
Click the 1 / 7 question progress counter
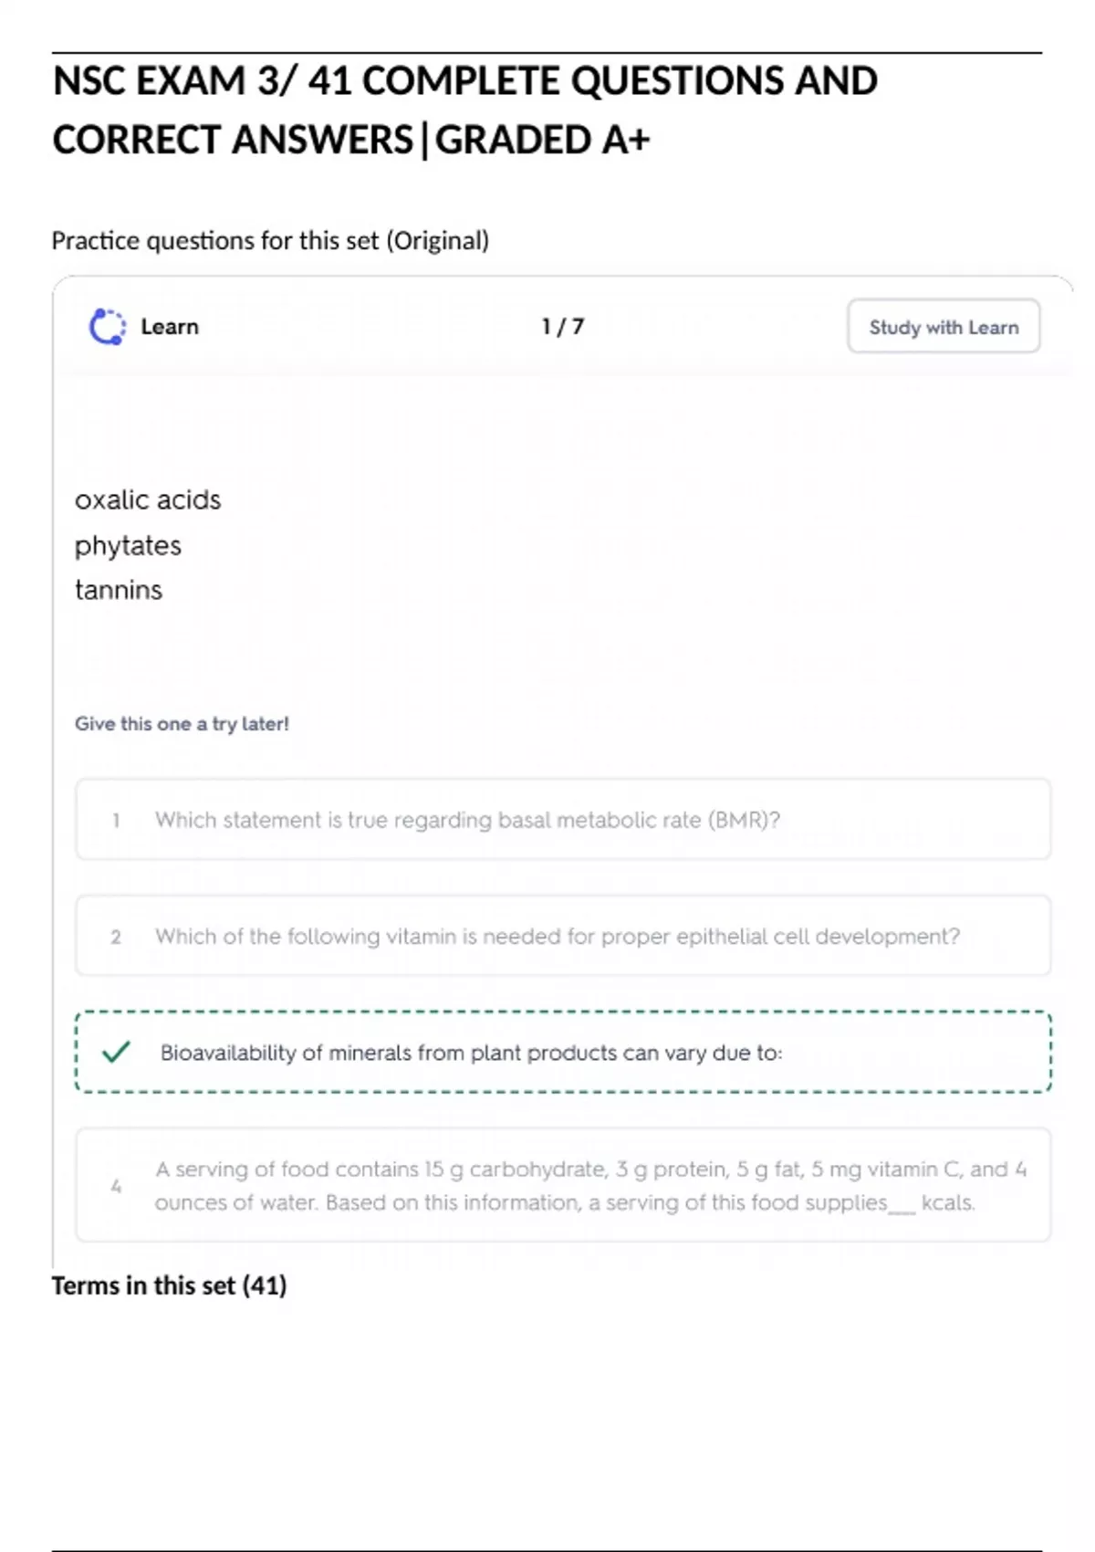point(562,327)
